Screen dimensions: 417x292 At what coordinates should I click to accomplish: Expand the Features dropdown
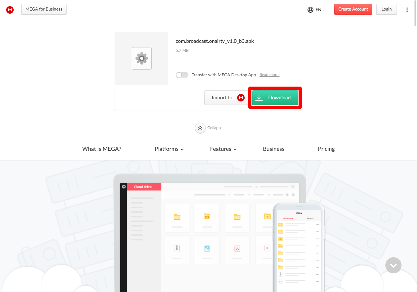tap(223, 149)
